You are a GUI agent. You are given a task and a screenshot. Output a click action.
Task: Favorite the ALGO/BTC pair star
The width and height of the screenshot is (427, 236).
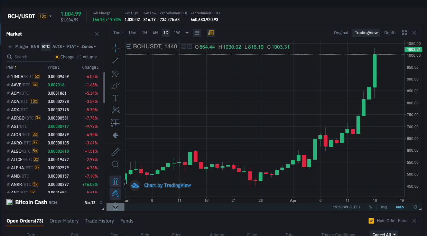pyautogui.click(x=8, y=151)
